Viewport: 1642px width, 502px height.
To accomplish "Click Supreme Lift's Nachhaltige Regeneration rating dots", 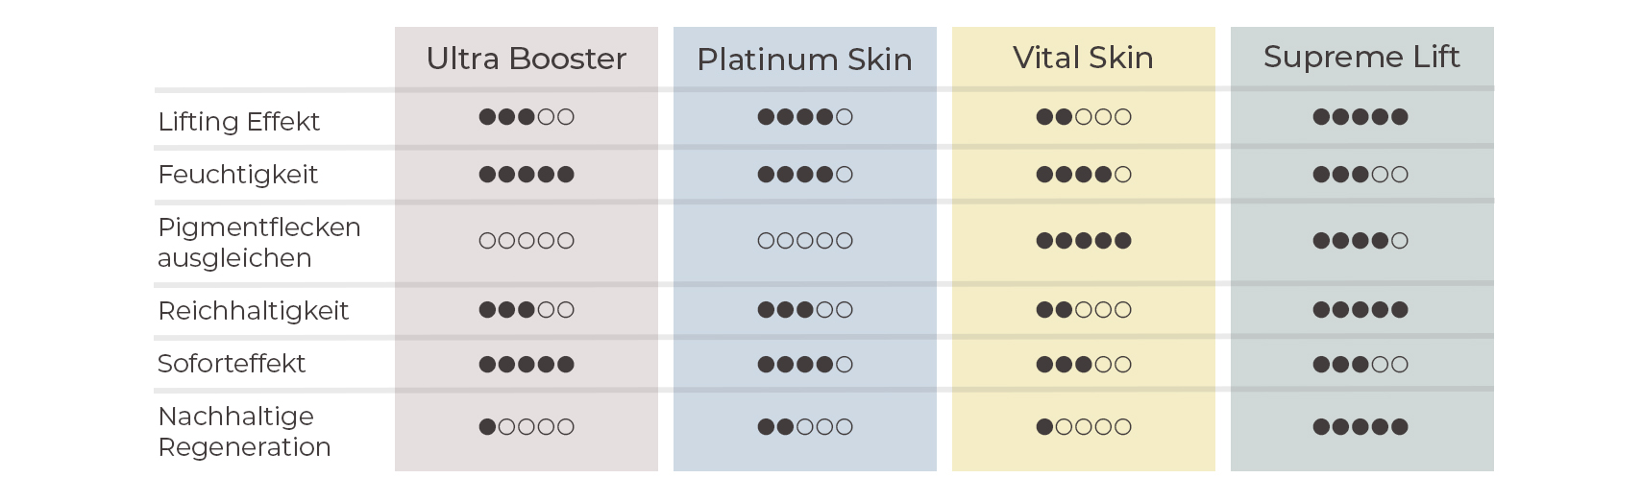I will 1360,427.
